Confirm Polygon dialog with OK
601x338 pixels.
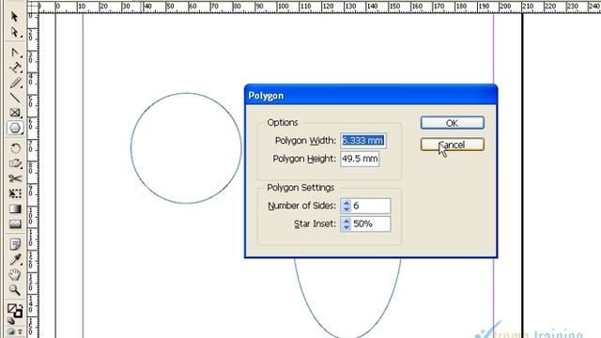tap(453, 123)
